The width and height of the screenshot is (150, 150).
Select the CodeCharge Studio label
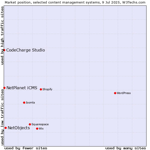(25, 50)
